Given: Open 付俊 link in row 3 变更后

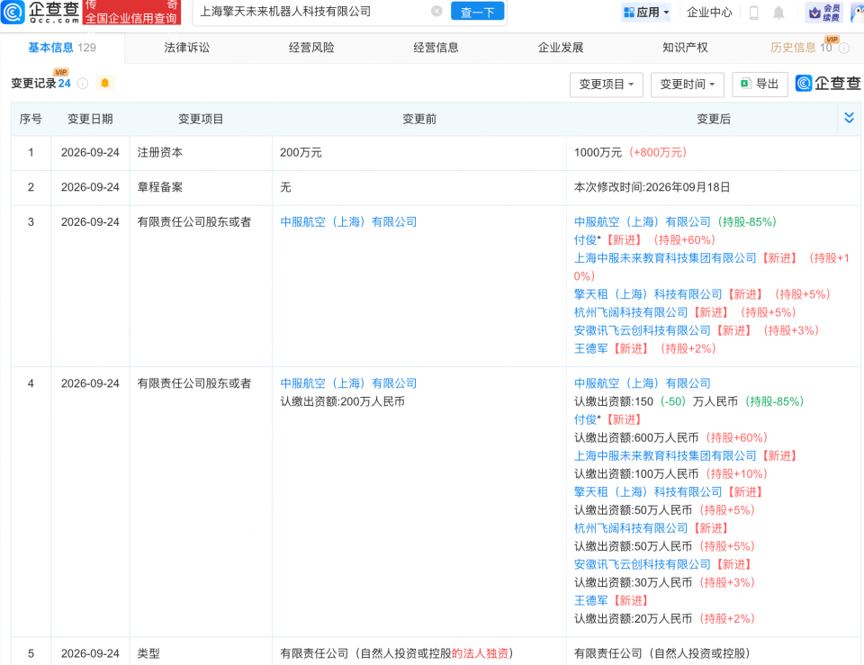Looking at the screenshot, I should click(587, 240).
